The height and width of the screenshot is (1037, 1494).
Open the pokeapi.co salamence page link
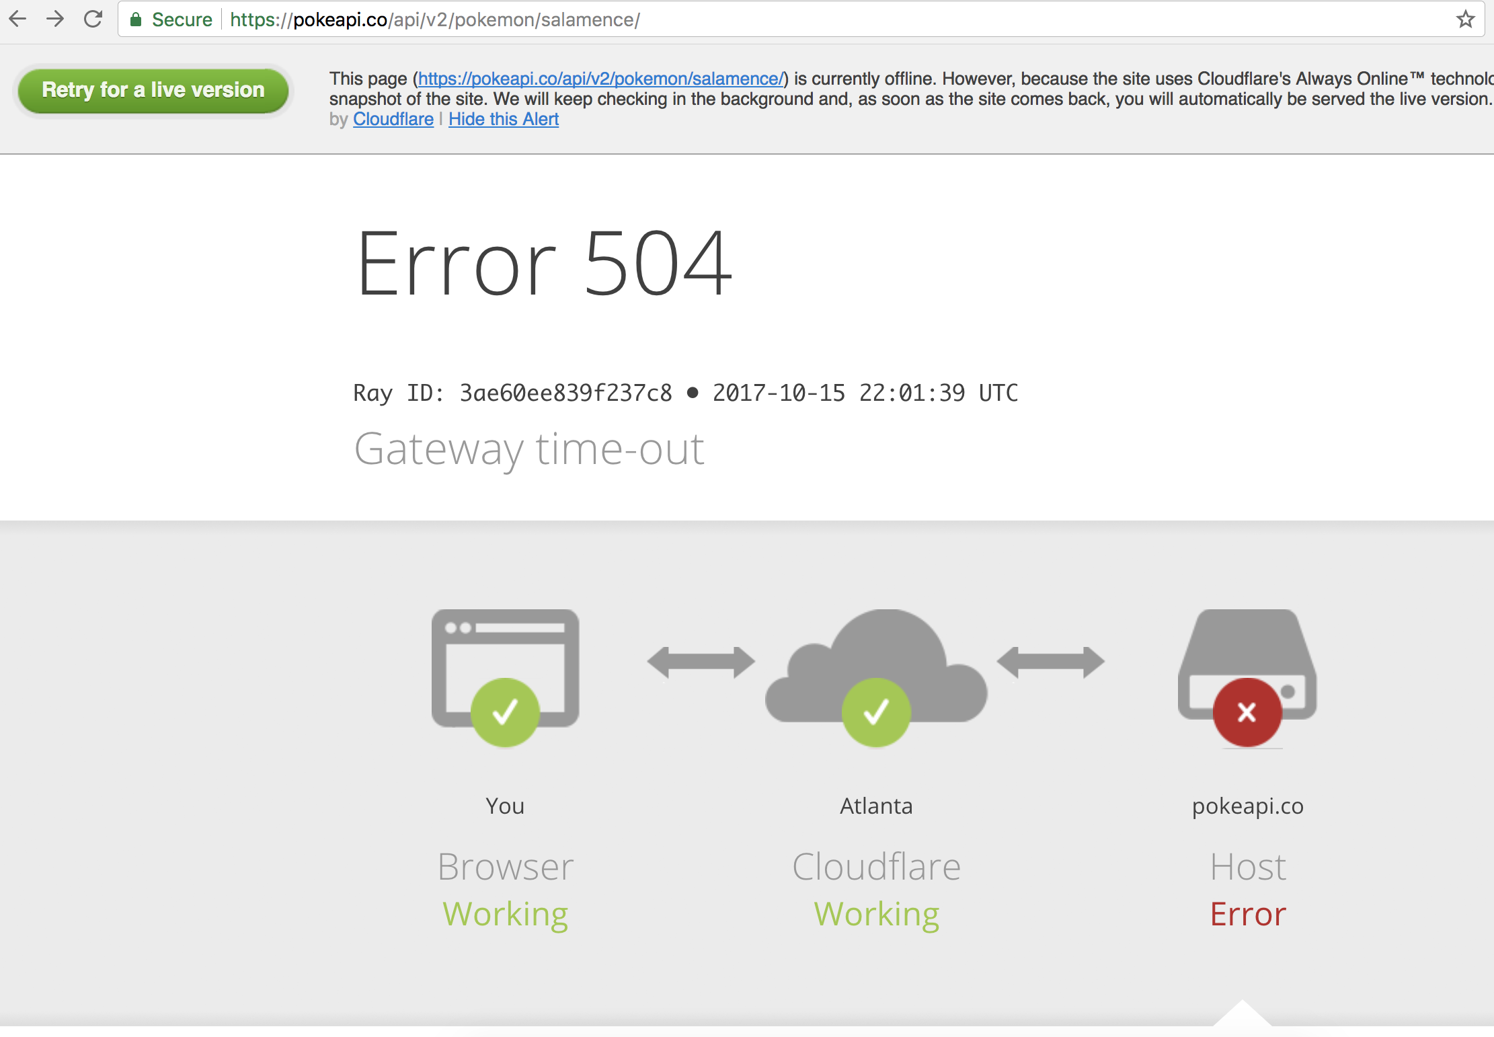click(x=601, y=78)
